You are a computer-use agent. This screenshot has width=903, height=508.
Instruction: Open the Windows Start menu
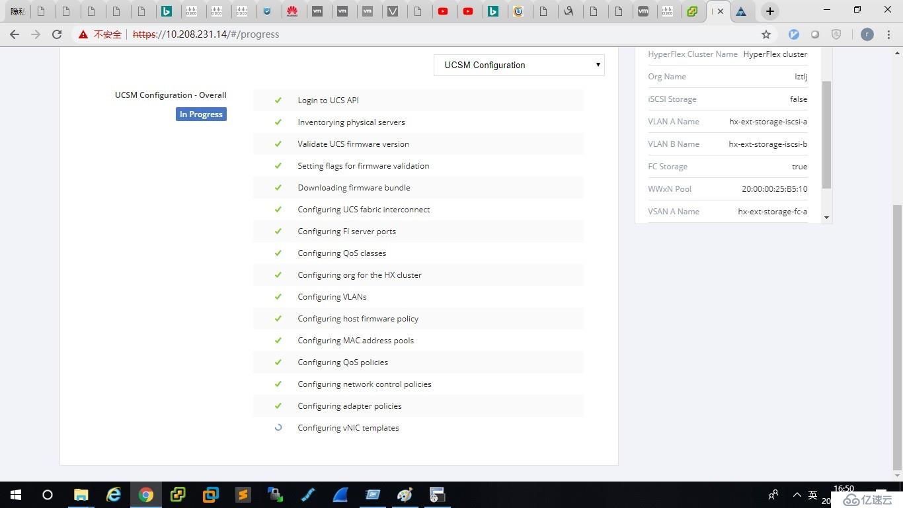[x=16, y=495]
